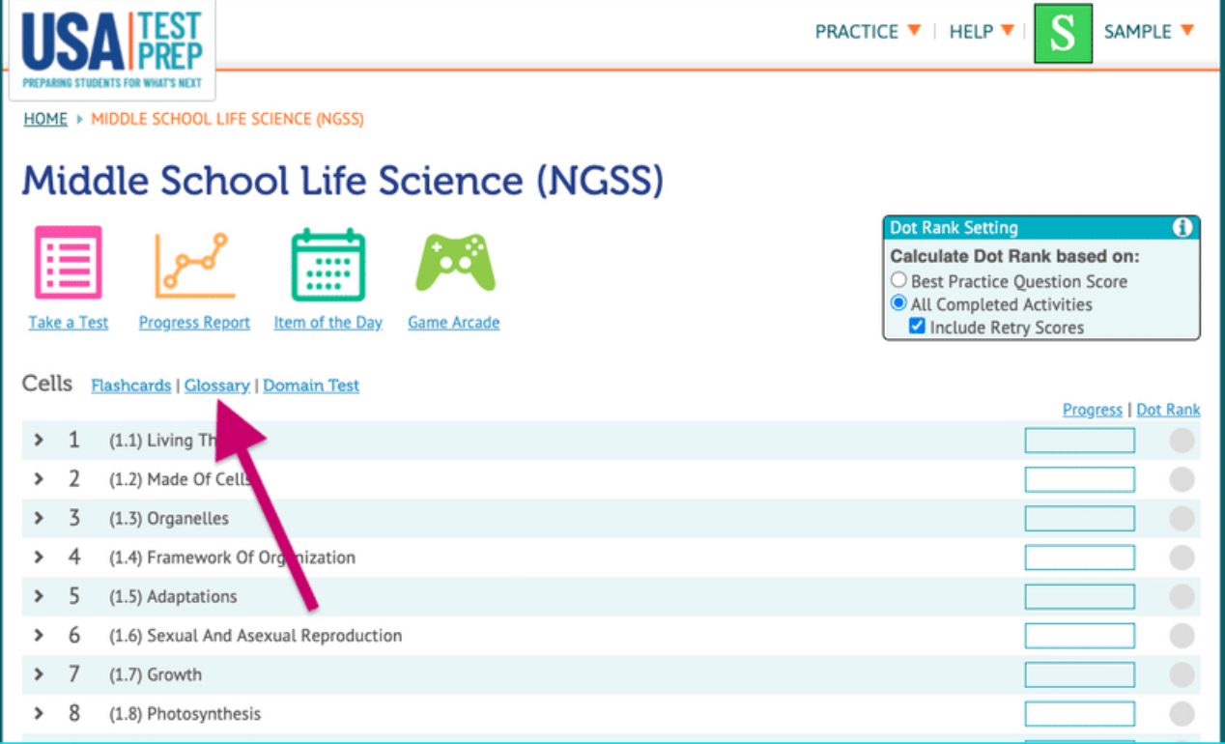Viewport: 1225px width, 744px height.
Task: Click the Item of the Day calendar icon
Action: point(328,264)
